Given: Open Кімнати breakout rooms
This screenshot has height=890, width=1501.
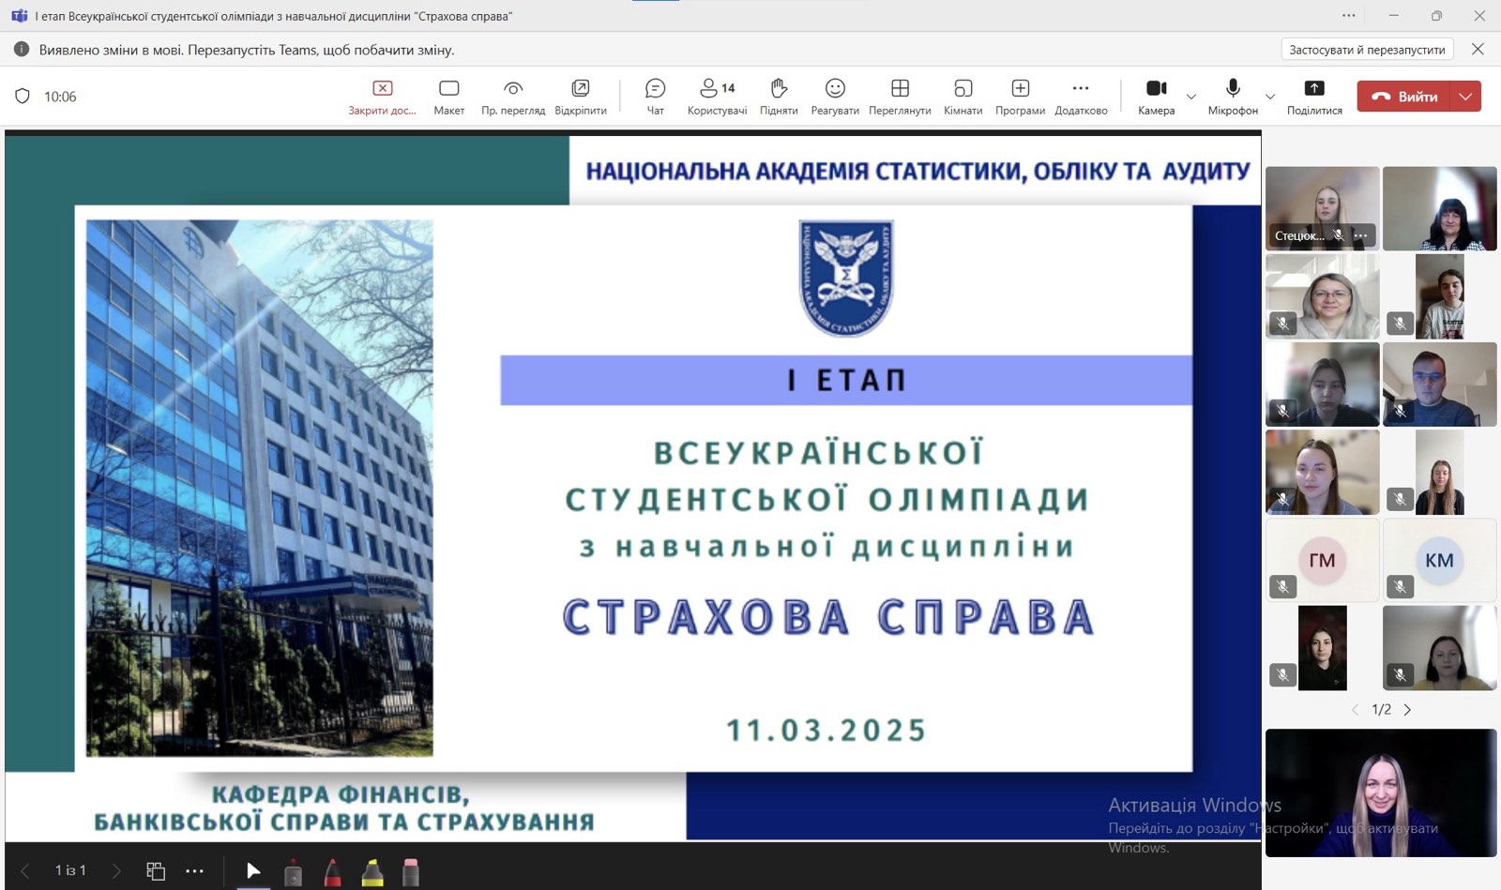Looking at the screenshot, I should (963, 97).
